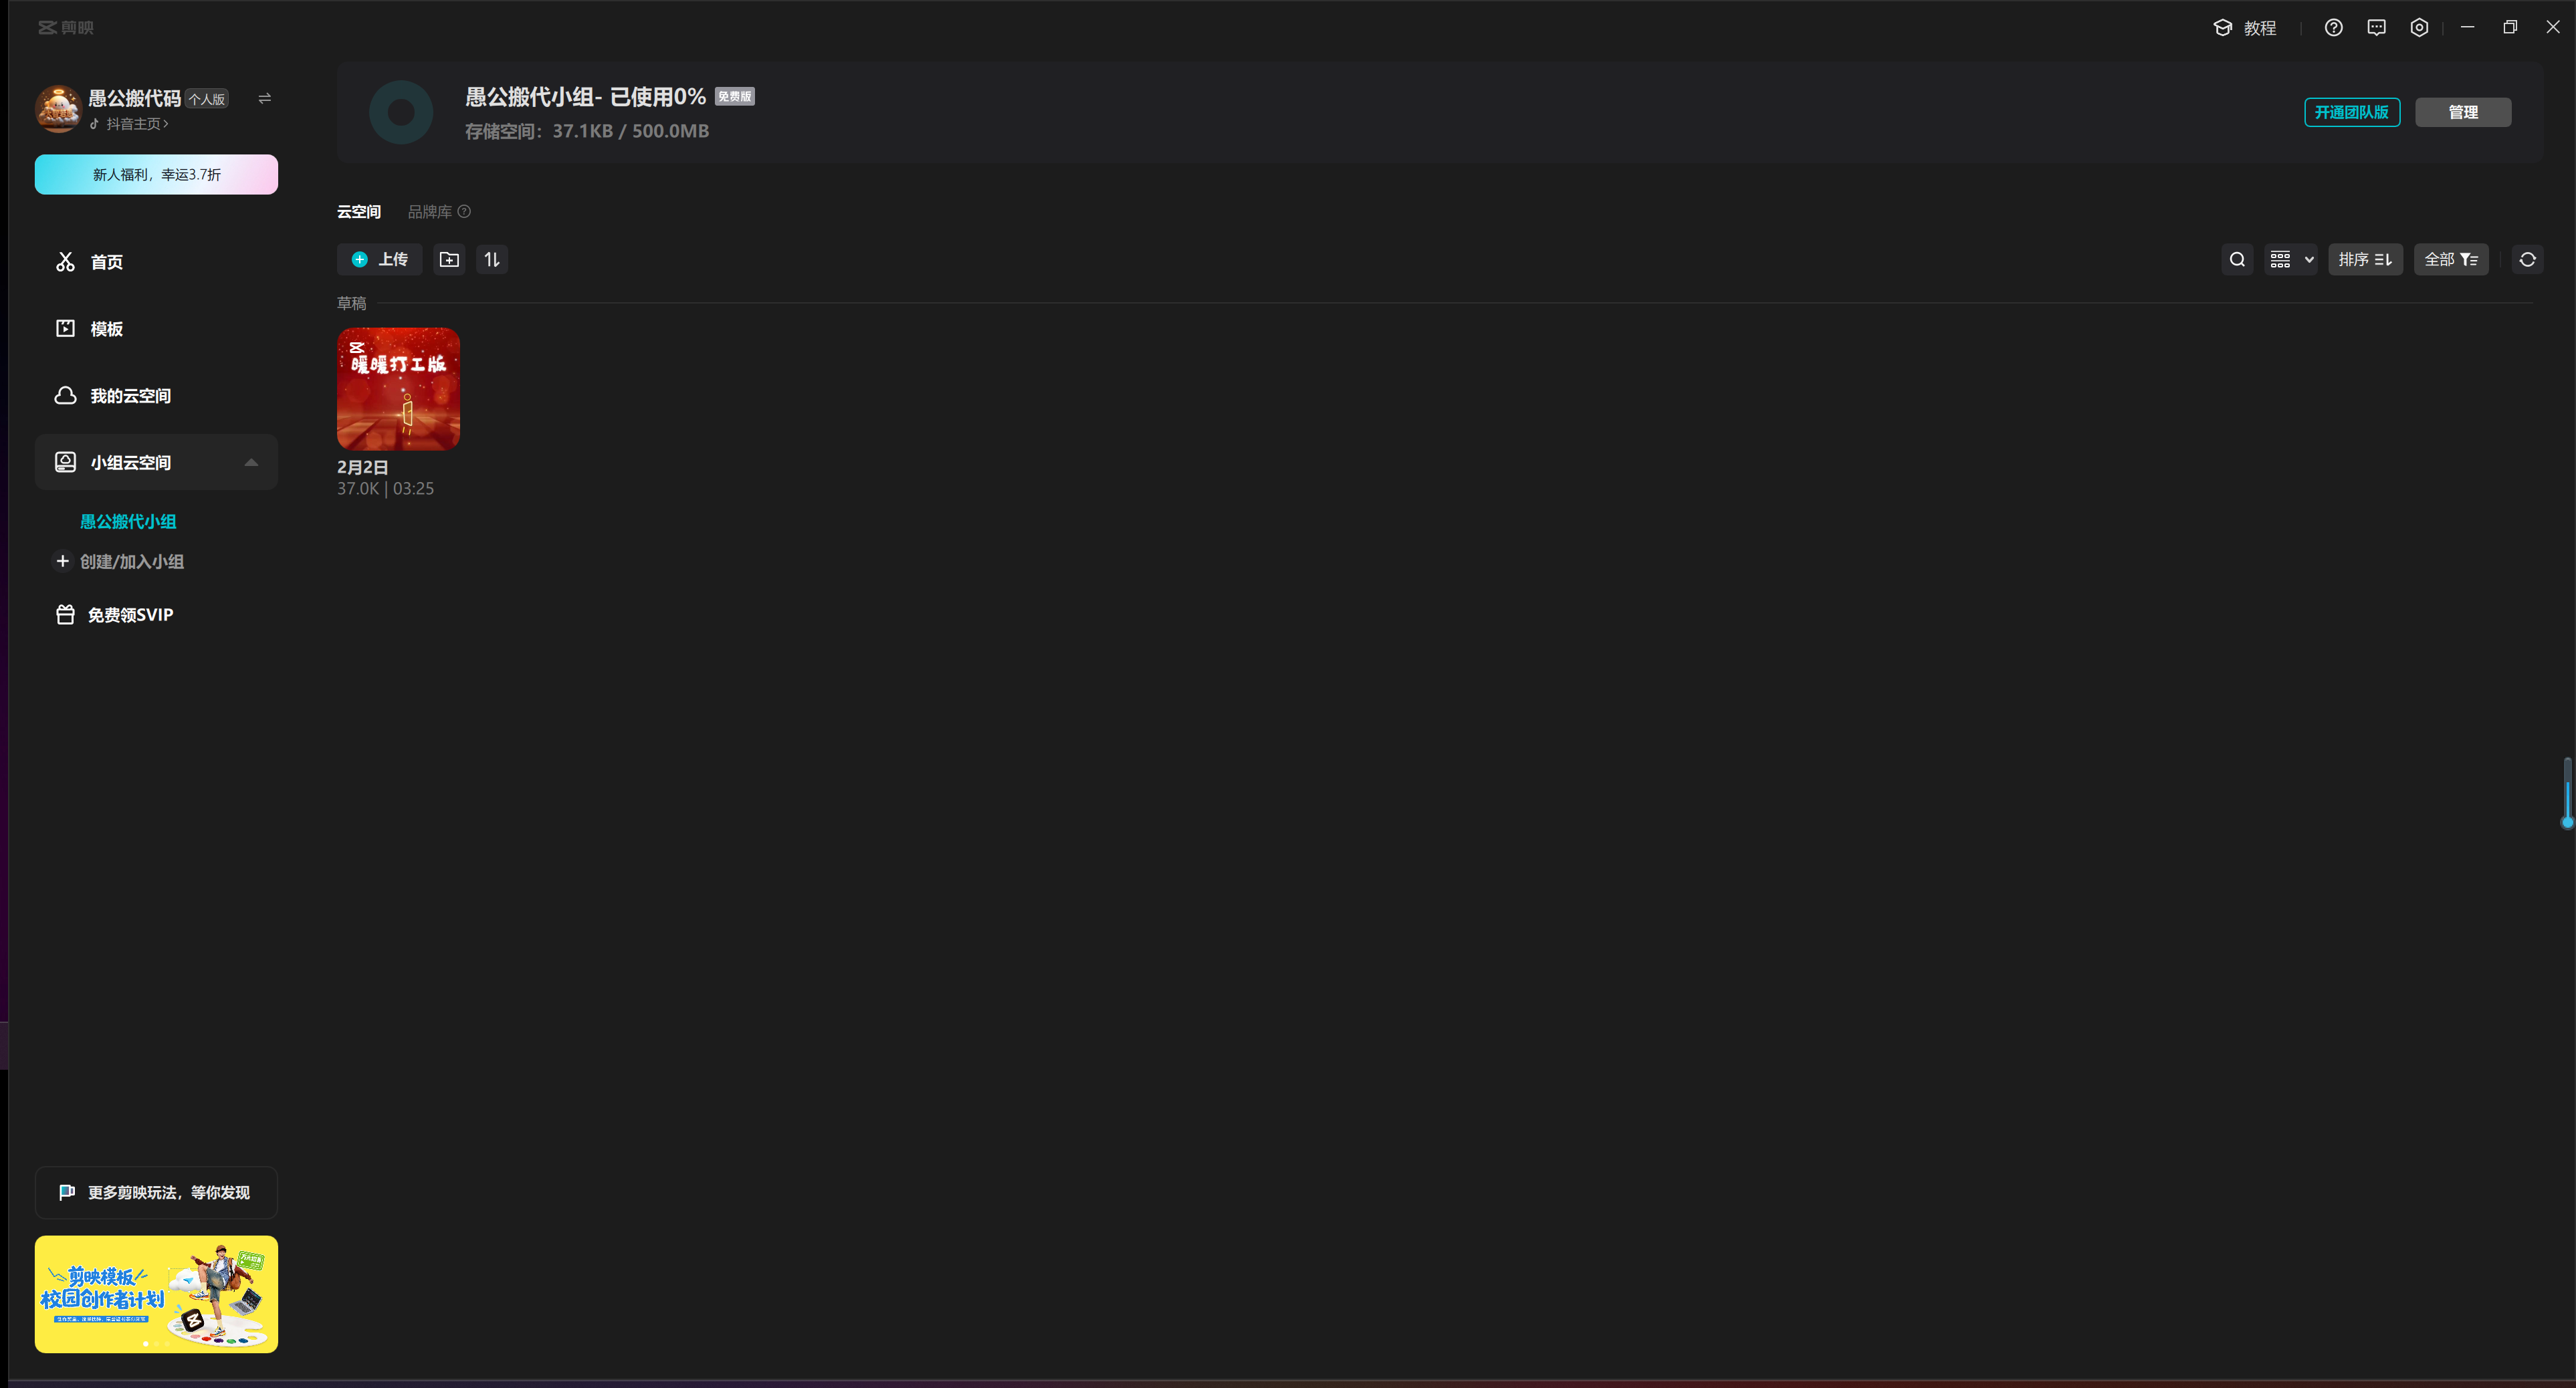Image resolution: width=2576 pixels, height=1388 pixels.
Task: Click the 管理 button
Action: pyautogui.click(x=2462, y=112)
